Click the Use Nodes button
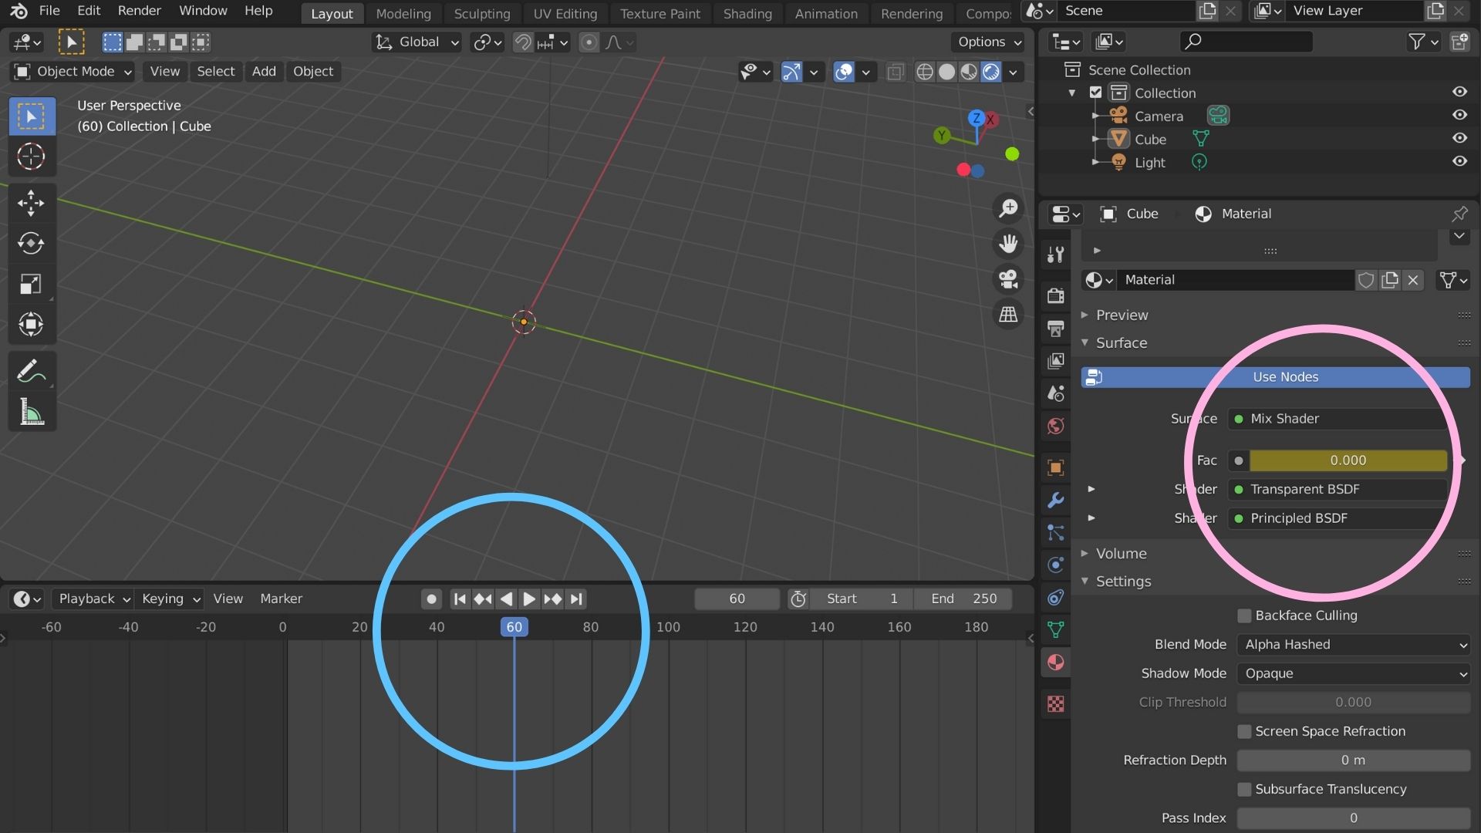 click(1284, 377)
